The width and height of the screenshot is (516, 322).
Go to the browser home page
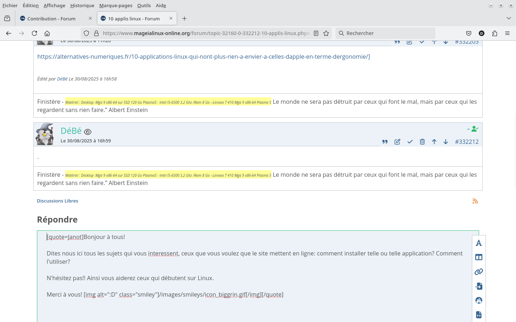pyautogui.click(x=47, y=33)
